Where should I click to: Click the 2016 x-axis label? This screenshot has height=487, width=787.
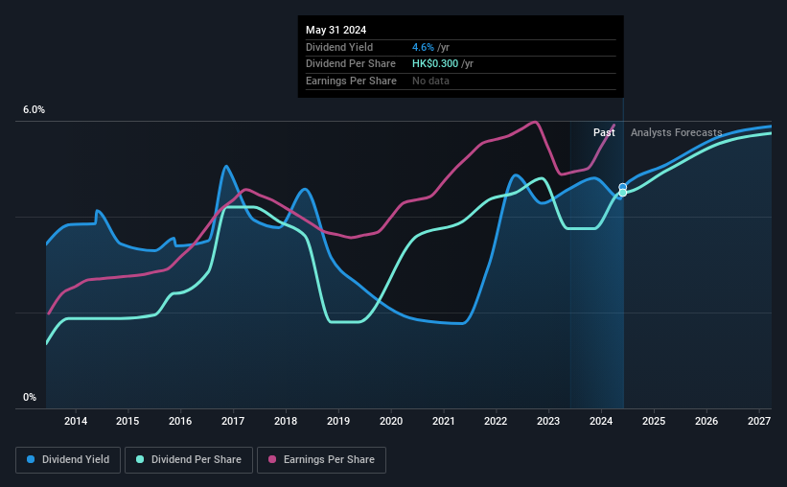(x=180, y=421)
